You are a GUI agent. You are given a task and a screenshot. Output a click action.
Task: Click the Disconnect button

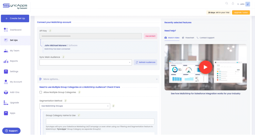coord(150,36)
